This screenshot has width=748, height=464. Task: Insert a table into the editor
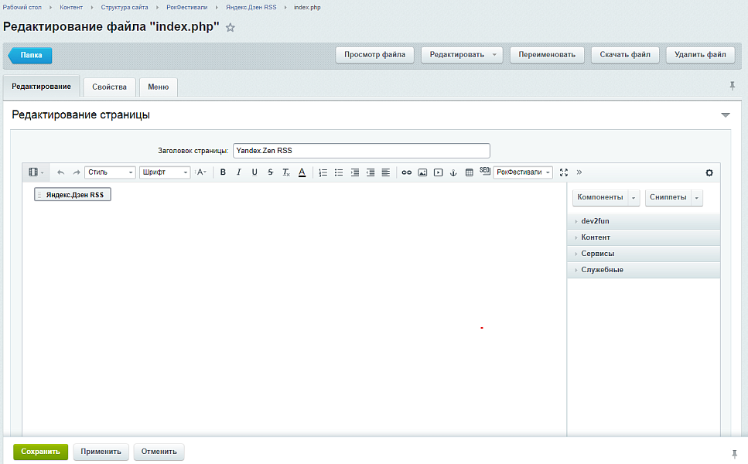pos(470,172)
